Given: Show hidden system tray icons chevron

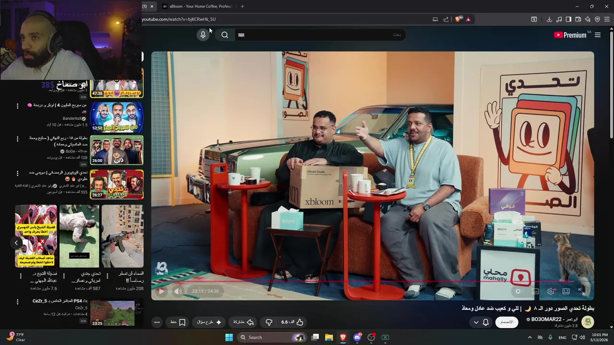Looking at the screenshot, I should point(530,337).
